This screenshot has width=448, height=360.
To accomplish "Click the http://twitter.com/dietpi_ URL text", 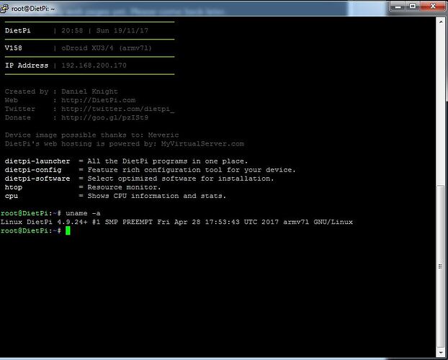I will point(117,109).
